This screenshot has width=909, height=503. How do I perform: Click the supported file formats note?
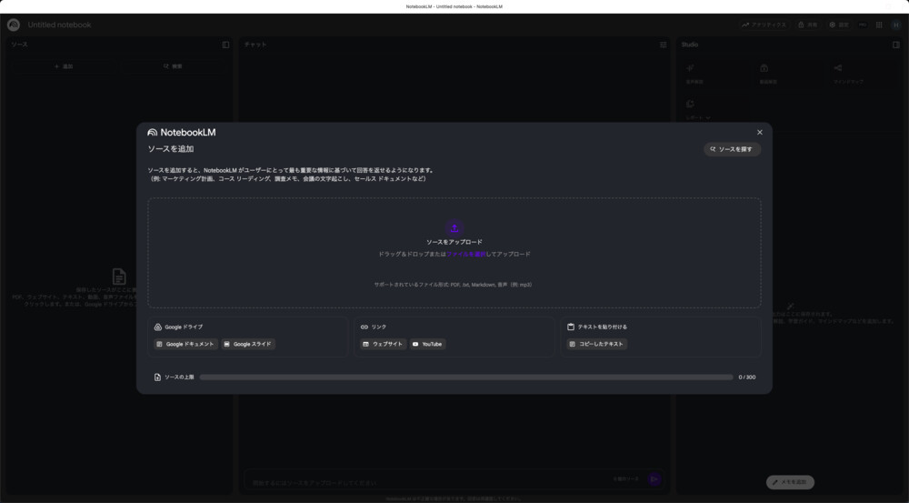click(454, 285)
